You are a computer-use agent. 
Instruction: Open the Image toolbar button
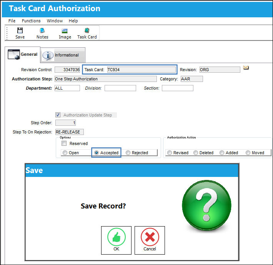65,33
